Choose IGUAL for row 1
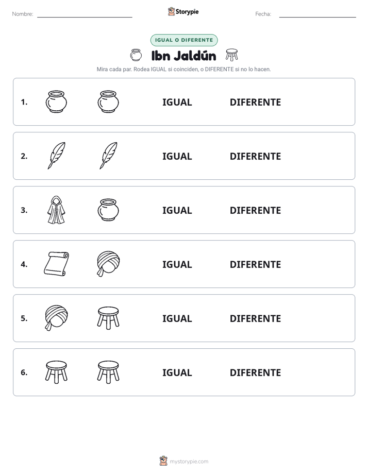The height and width of the screenshot is (476, 368). click(x=177, y=103)
